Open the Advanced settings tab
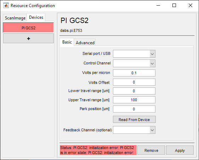199x160 pixels. pos(85,42)
